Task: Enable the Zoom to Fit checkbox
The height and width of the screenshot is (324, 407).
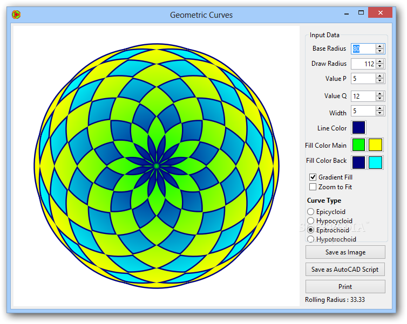Action: (x=313, y=187)
